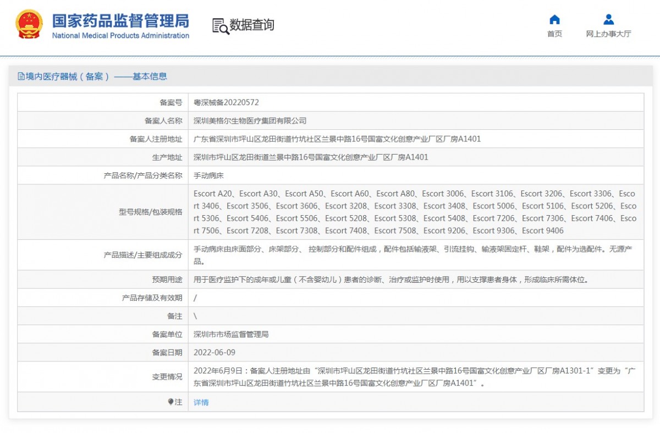Select filing number 粤深械备20220572
The width and height of the screenshot is (660, 433).
226,102
